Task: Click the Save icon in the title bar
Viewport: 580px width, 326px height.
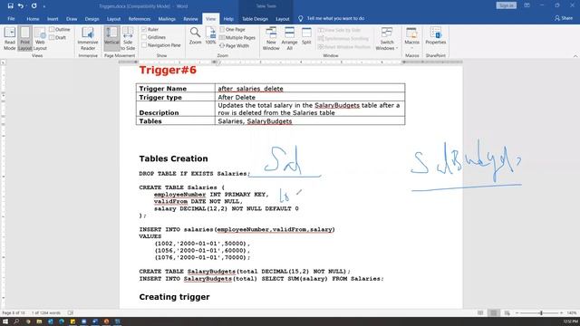Action: 10,6
